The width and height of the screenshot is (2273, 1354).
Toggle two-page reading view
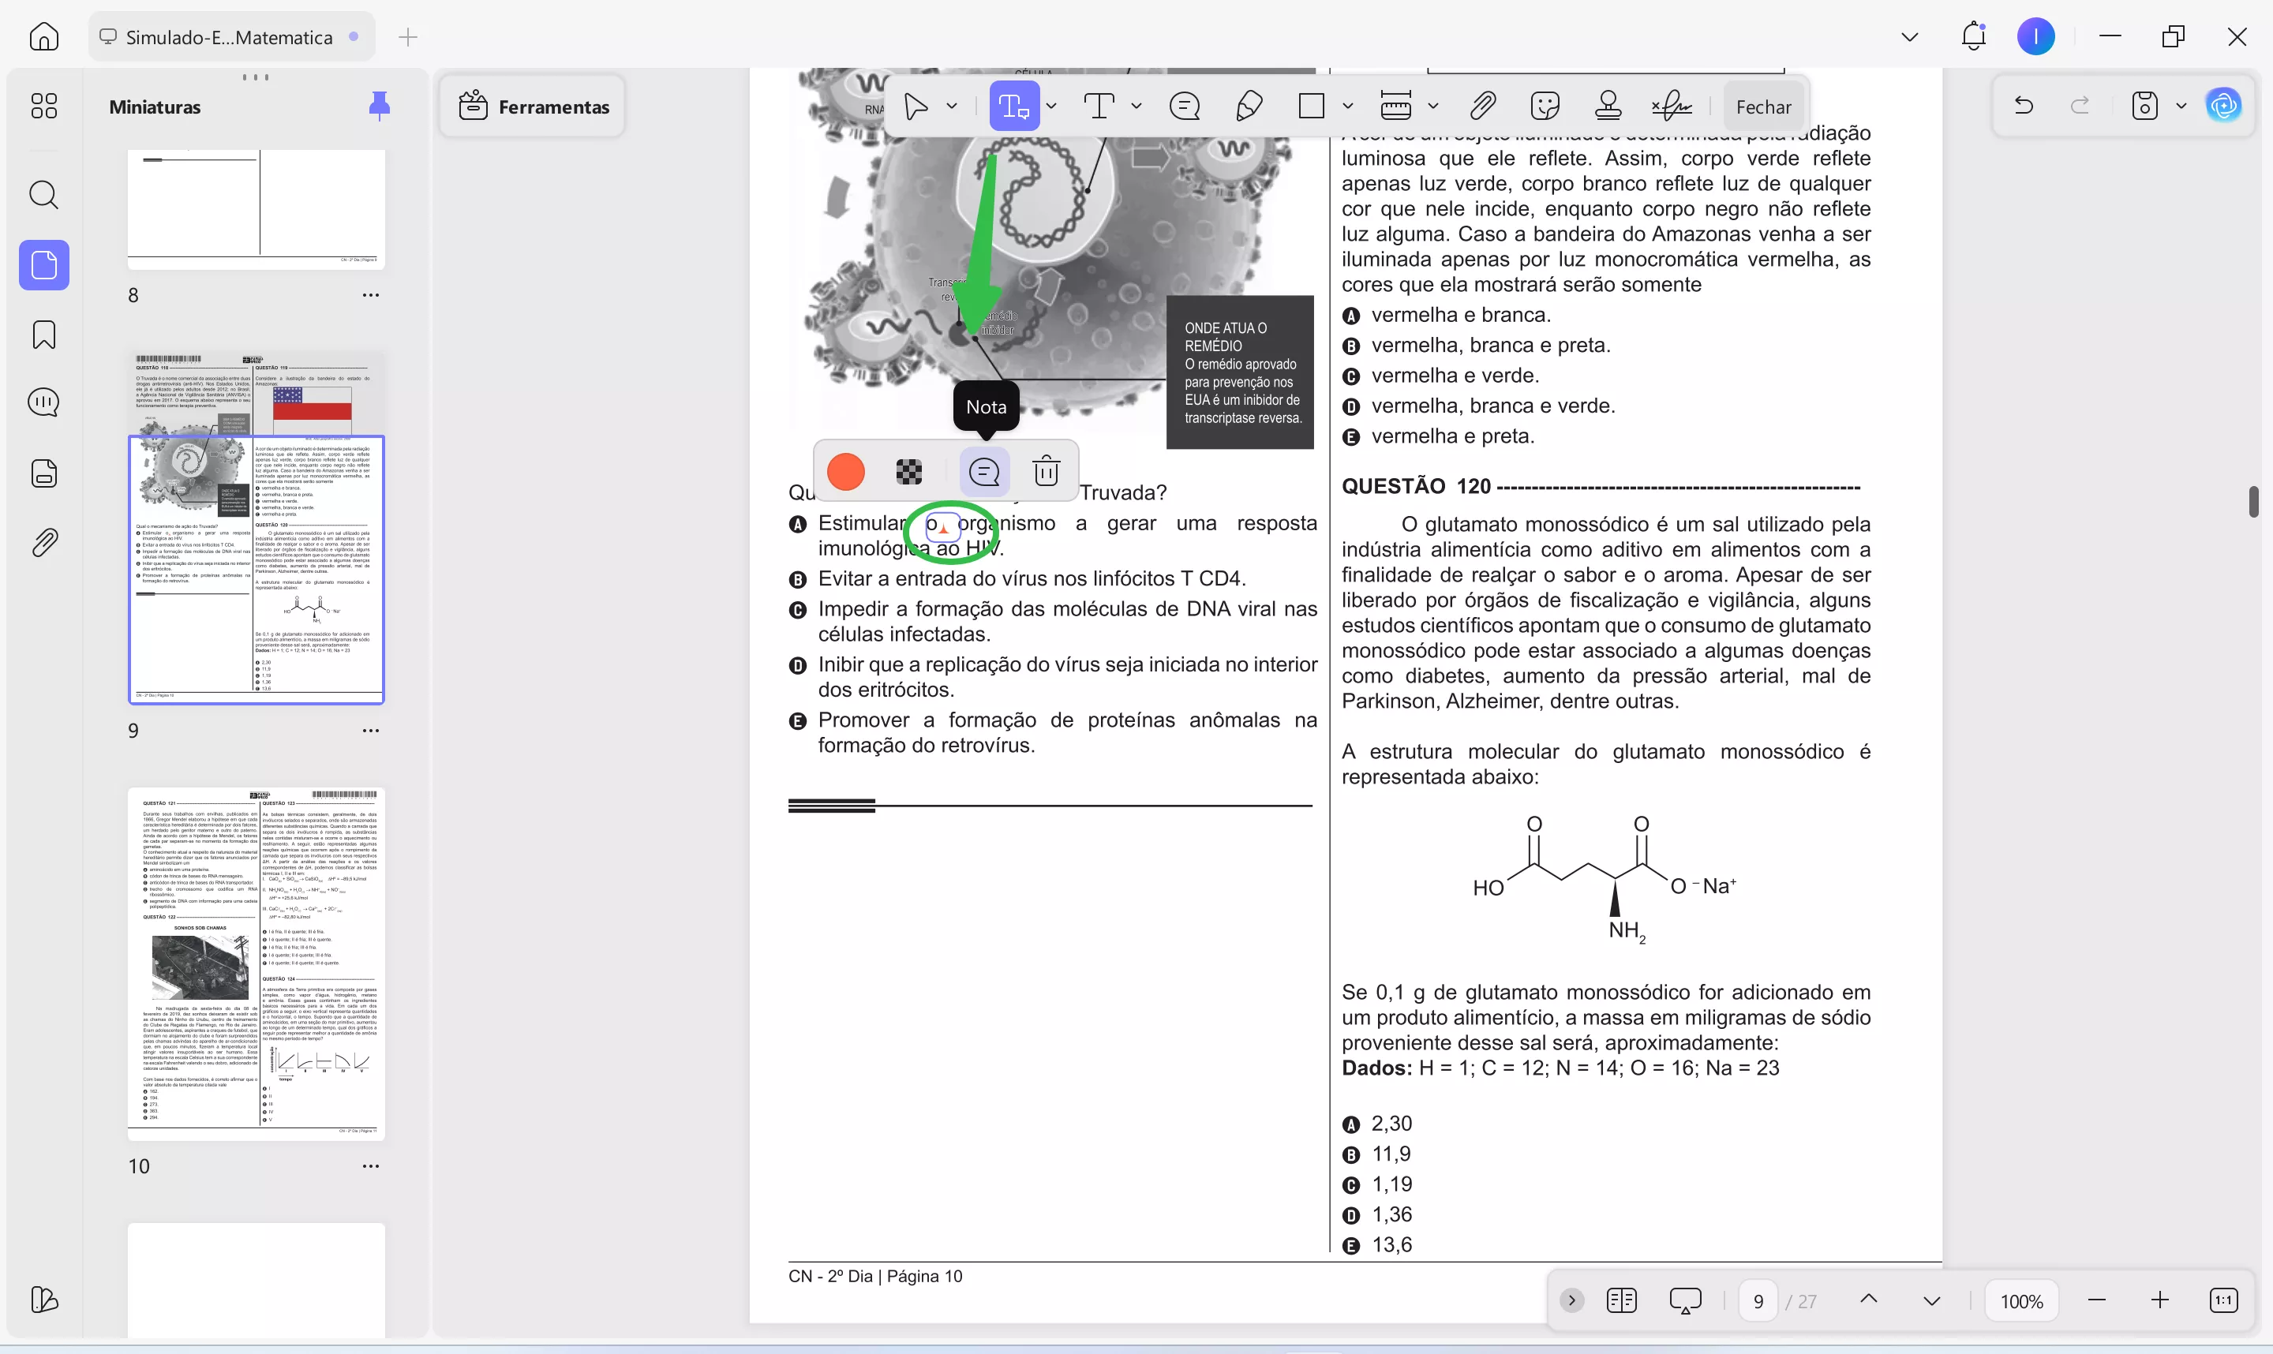(x=1620, y=1300)
